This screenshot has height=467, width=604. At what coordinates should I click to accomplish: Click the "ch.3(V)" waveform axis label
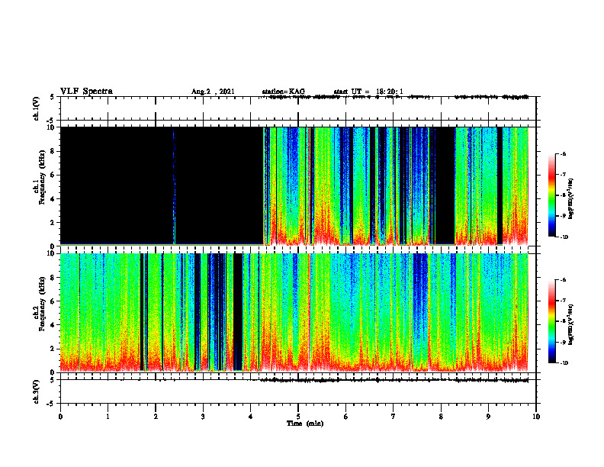pyautogui.click(x=36, y=391)
